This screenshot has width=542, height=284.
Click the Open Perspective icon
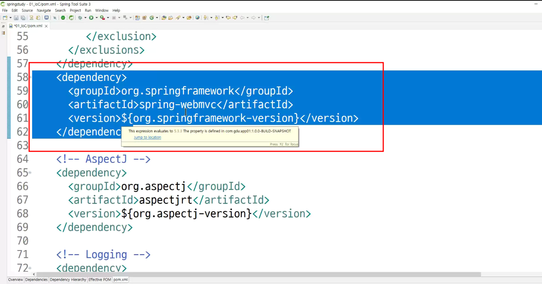266,18
